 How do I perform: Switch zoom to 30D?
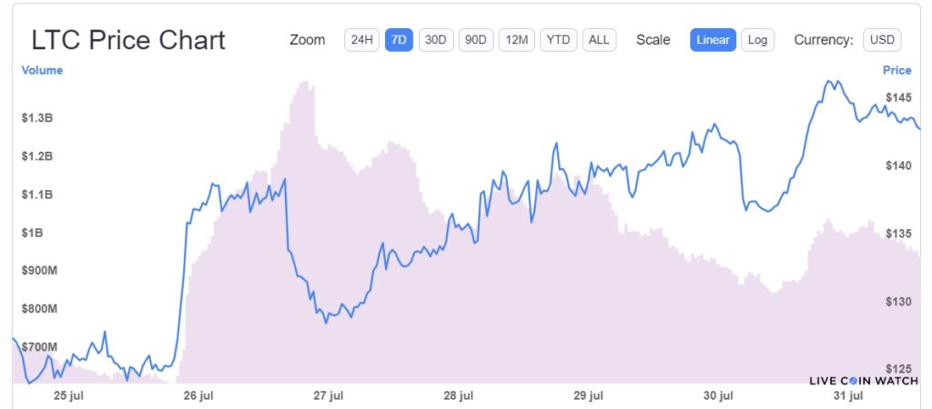click(x=436, y=40)
